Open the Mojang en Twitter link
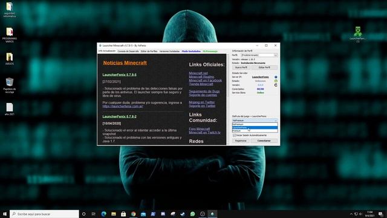 201,102
